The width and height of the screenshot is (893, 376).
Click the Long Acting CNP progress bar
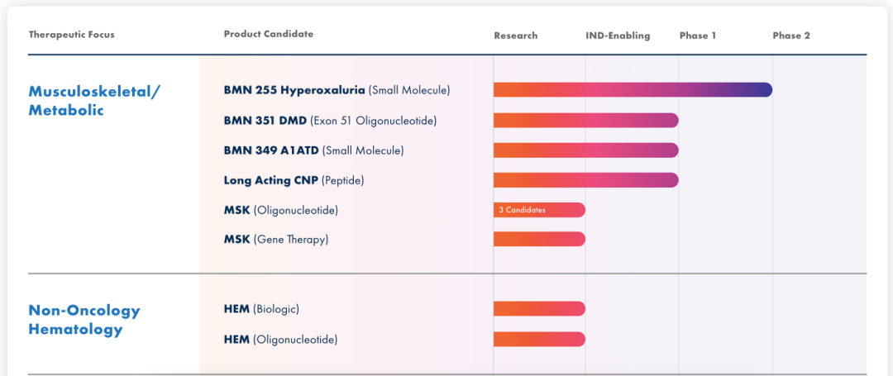click(585, 180)
